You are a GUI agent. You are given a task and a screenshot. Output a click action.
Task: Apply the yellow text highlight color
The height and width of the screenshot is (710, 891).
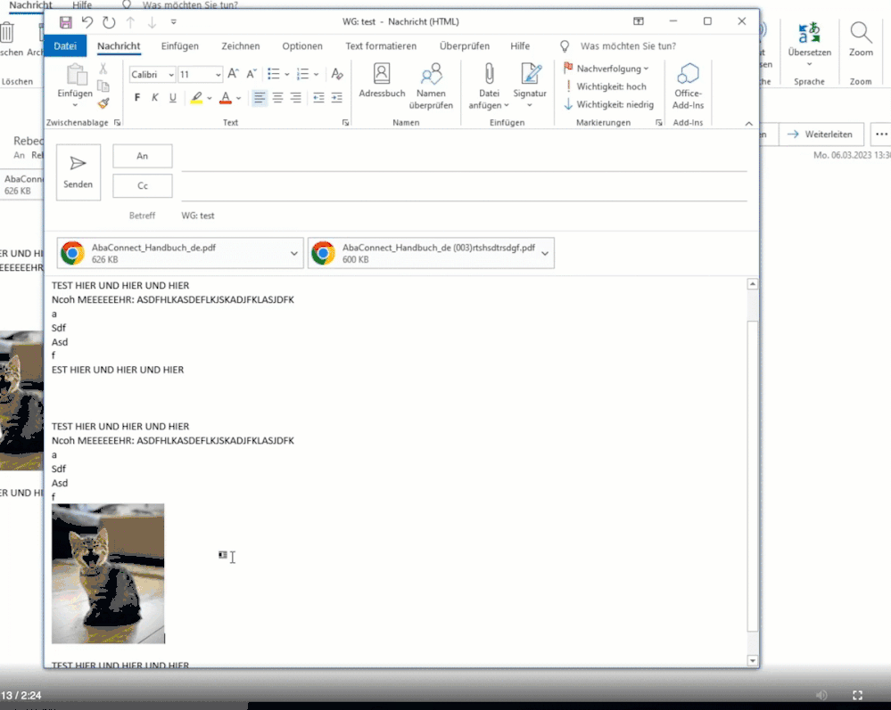tap(196, 98)
